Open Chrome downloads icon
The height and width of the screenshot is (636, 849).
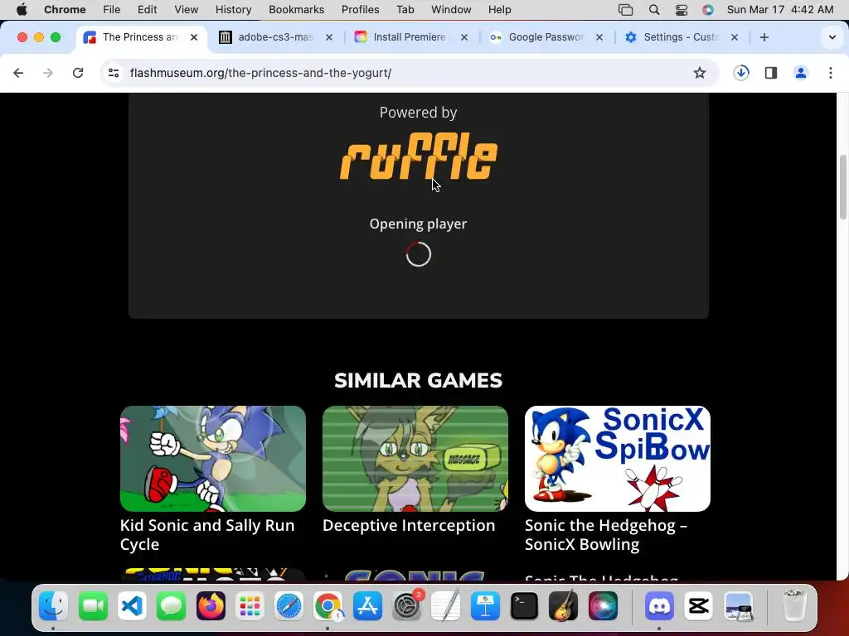pos(741,73)
